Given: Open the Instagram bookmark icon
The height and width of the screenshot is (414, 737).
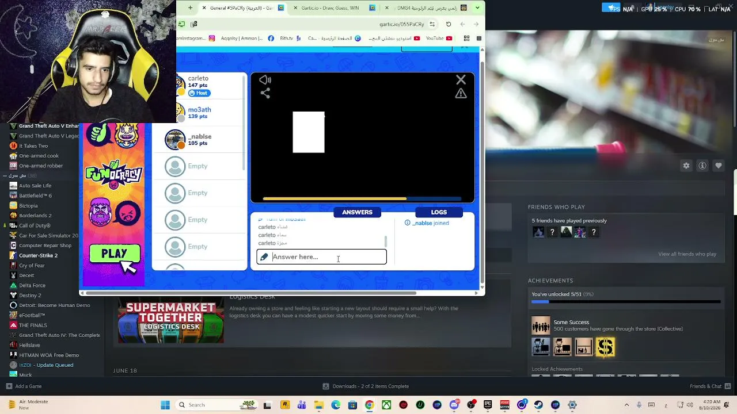Looking at the screenshot, I should click(x=212, y=39).
